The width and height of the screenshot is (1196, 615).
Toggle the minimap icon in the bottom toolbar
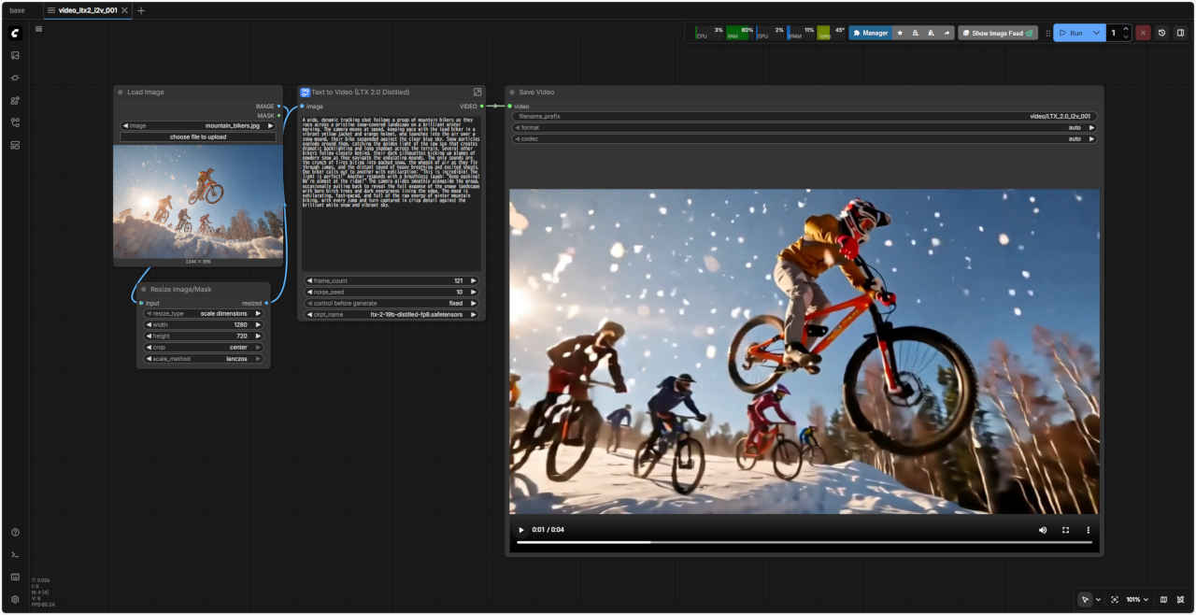(1163, 599)
